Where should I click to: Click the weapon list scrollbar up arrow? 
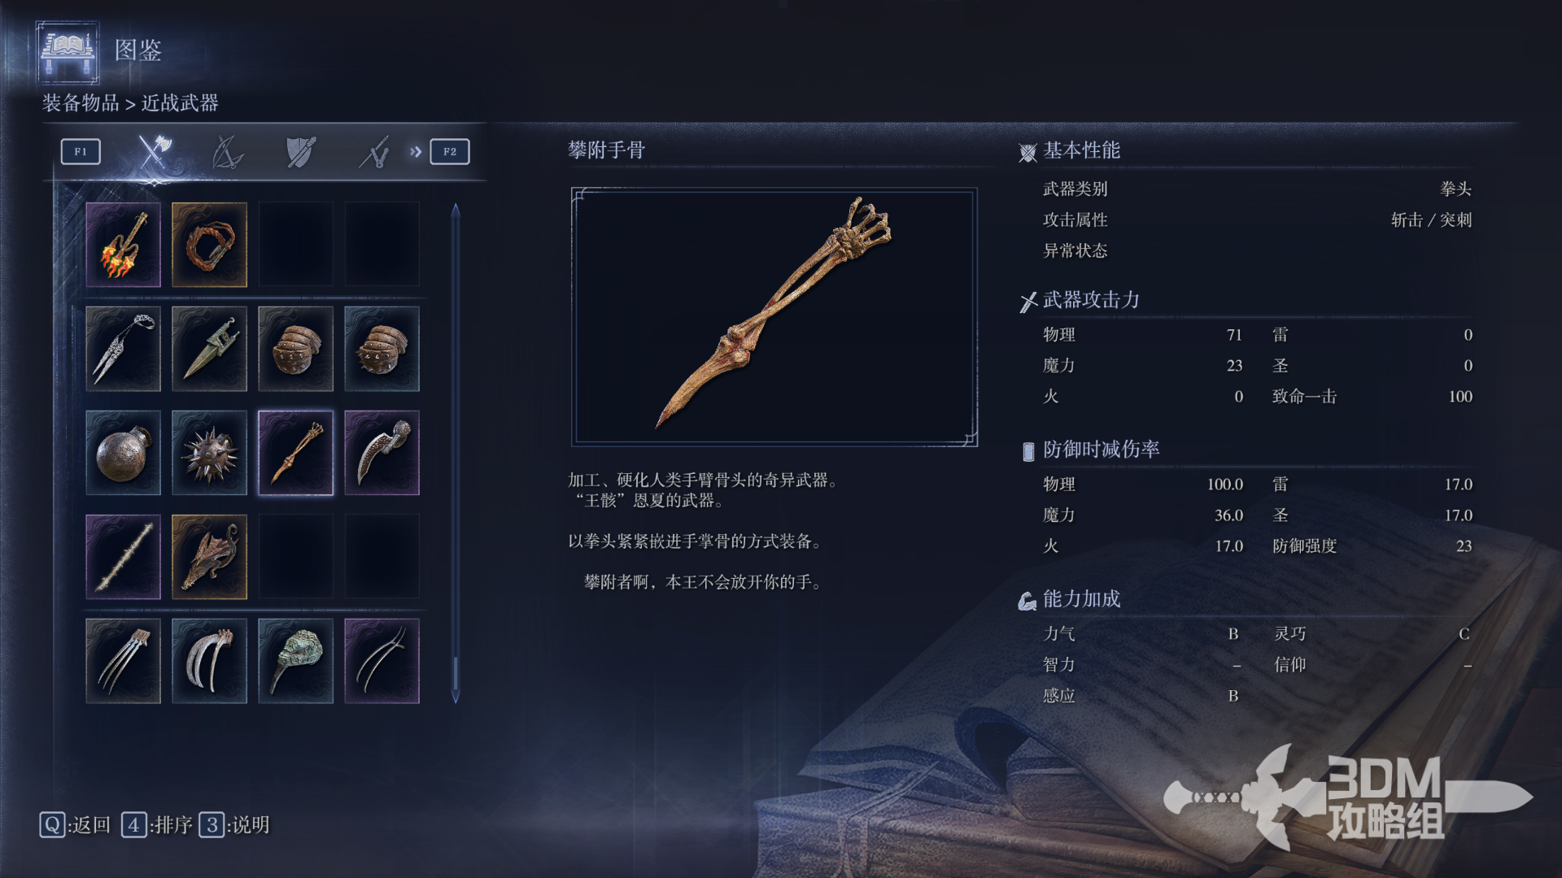click(456, 210)
